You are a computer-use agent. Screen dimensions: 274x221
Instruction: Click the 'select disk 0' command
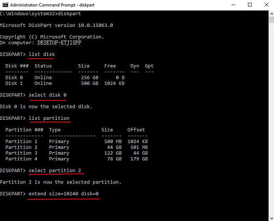point(48,95)
